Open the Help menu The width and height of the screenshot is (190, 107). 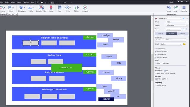point(32,2)
